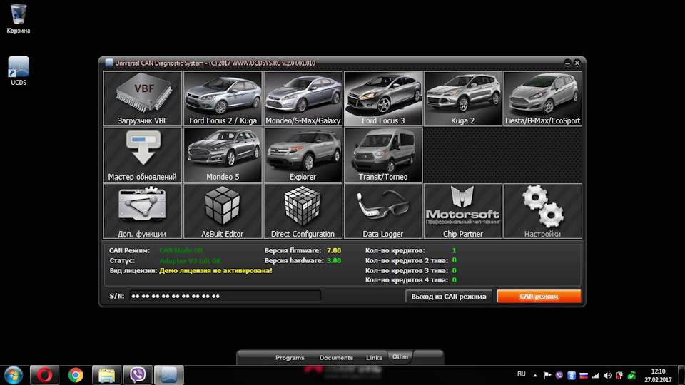Choose the Transit/Torneo van tile
The height and width of the screenshot is (385, 685).
(x=383, y=155)
